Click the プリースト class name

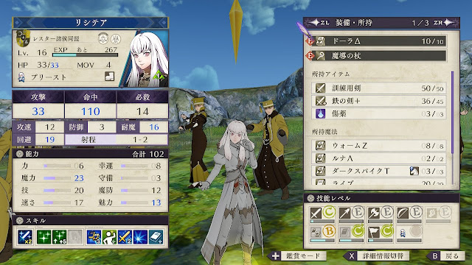tap(49, 77)
